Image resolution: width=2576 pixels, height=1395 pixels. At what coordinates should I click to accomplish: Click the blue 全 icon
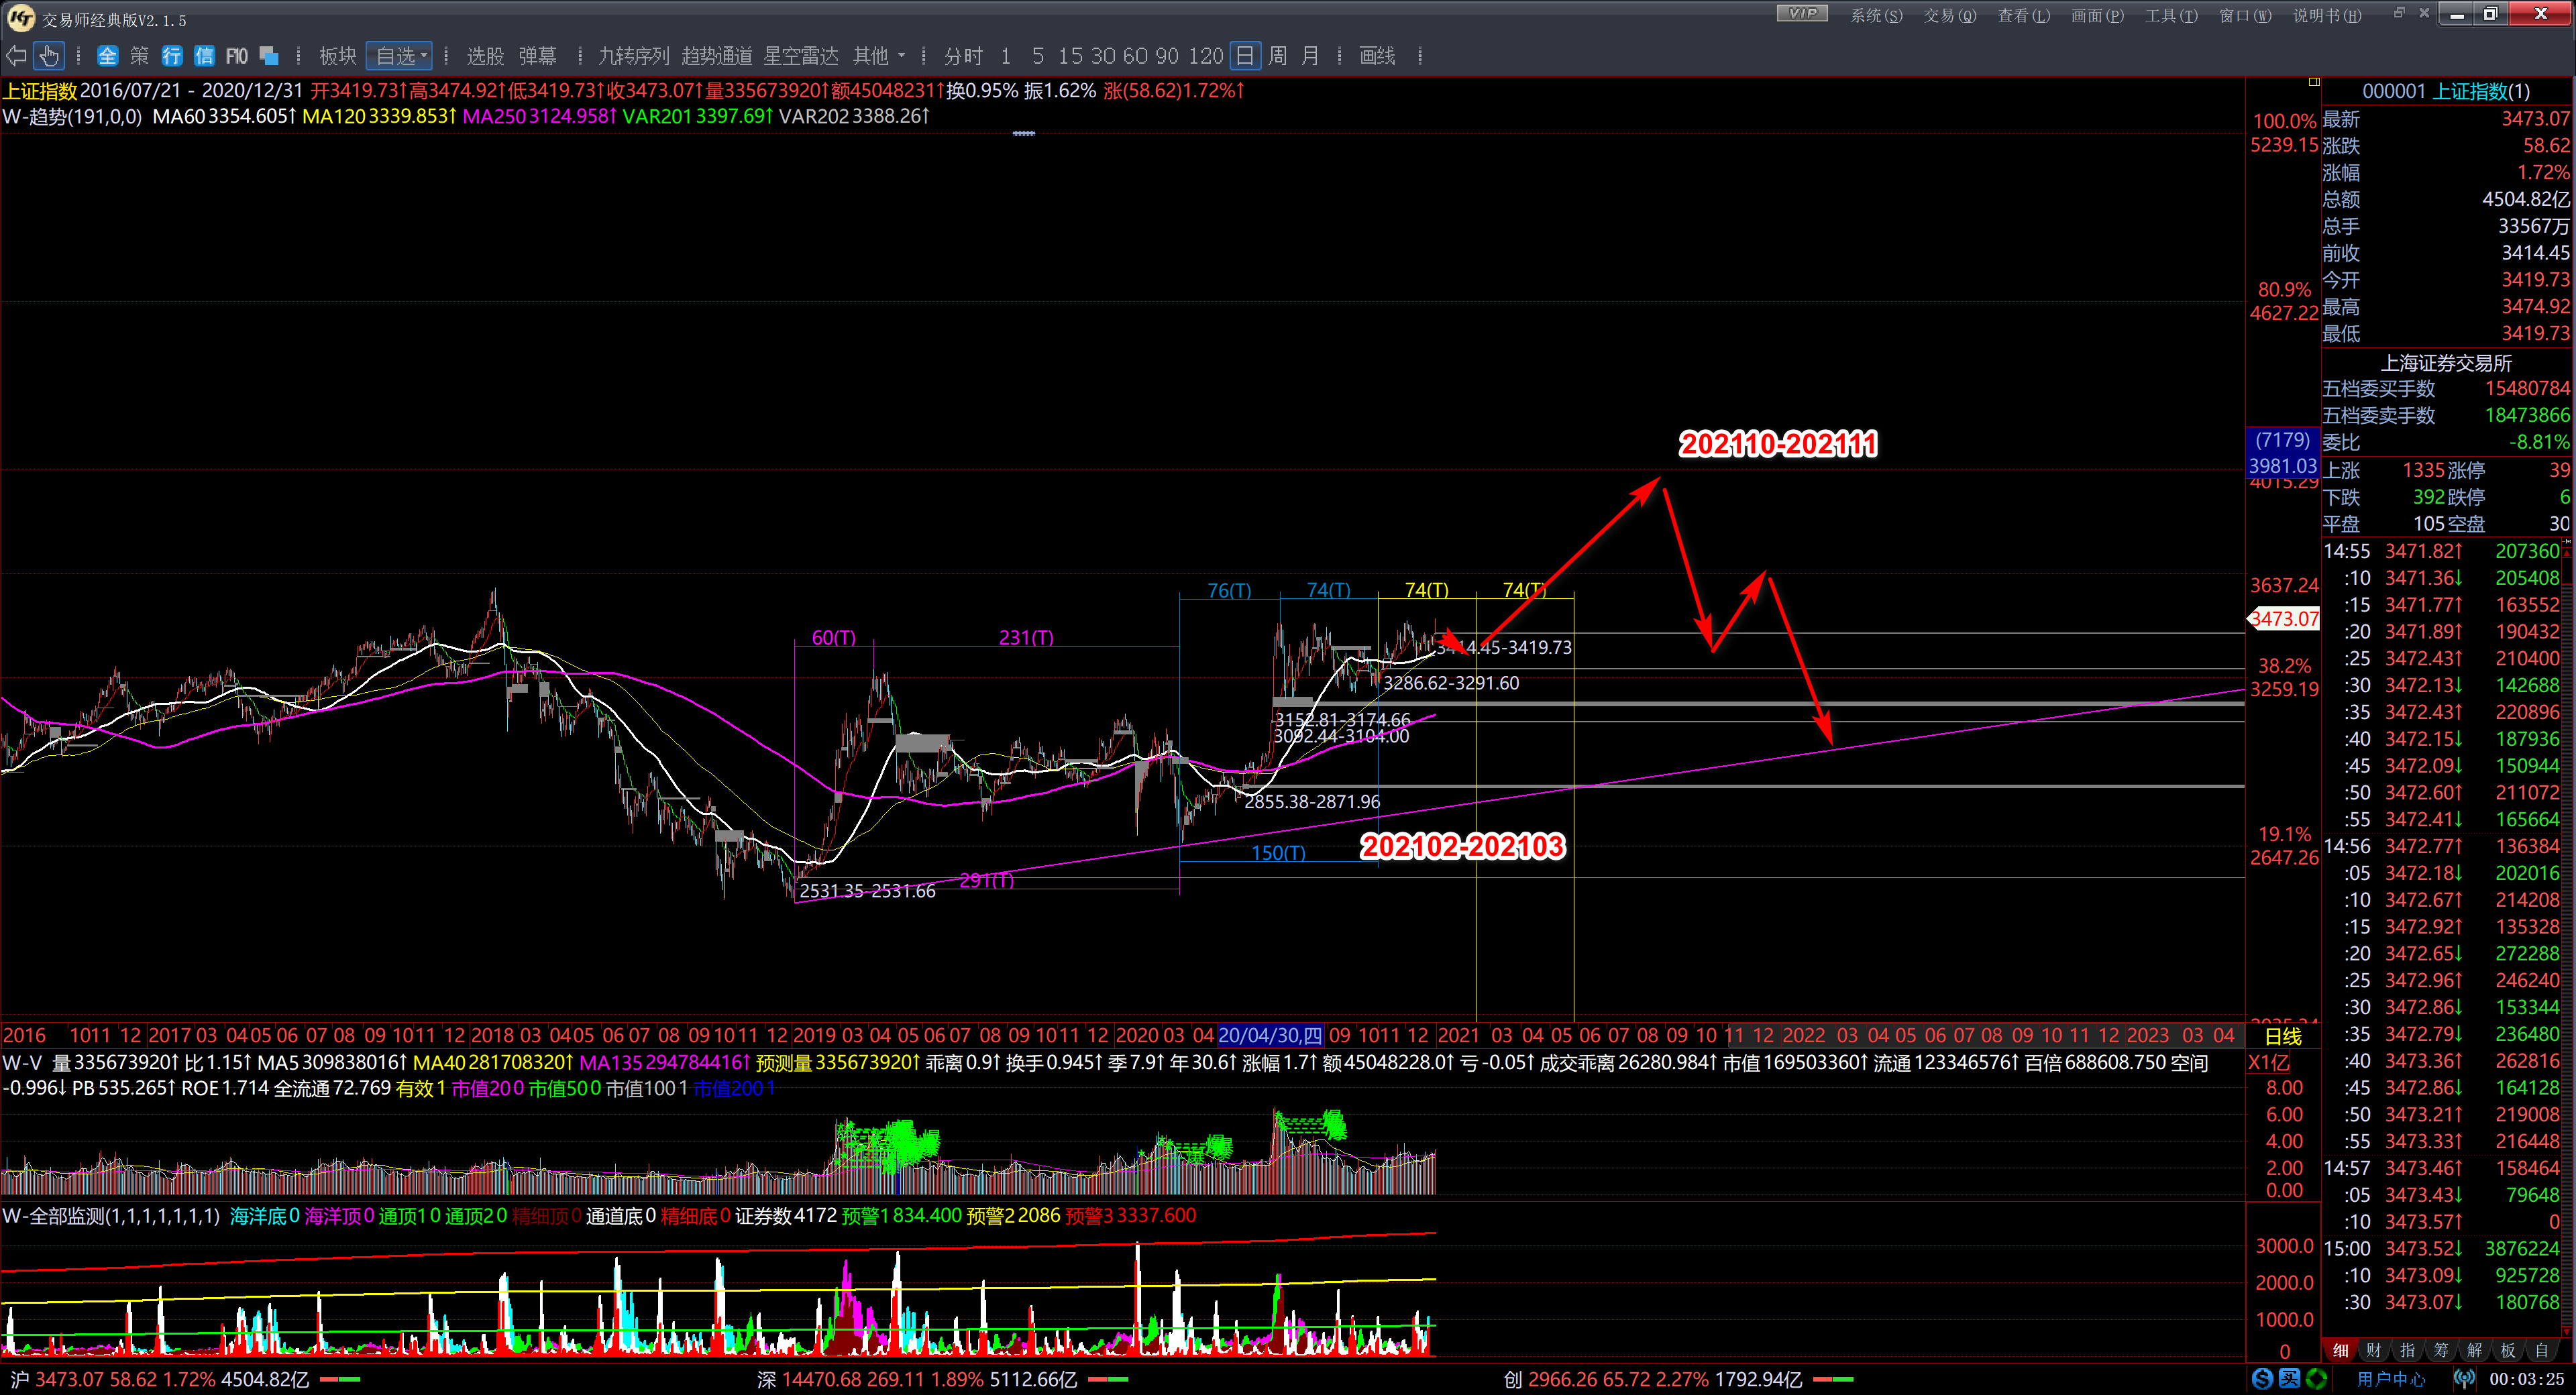[x=107, y=56]
